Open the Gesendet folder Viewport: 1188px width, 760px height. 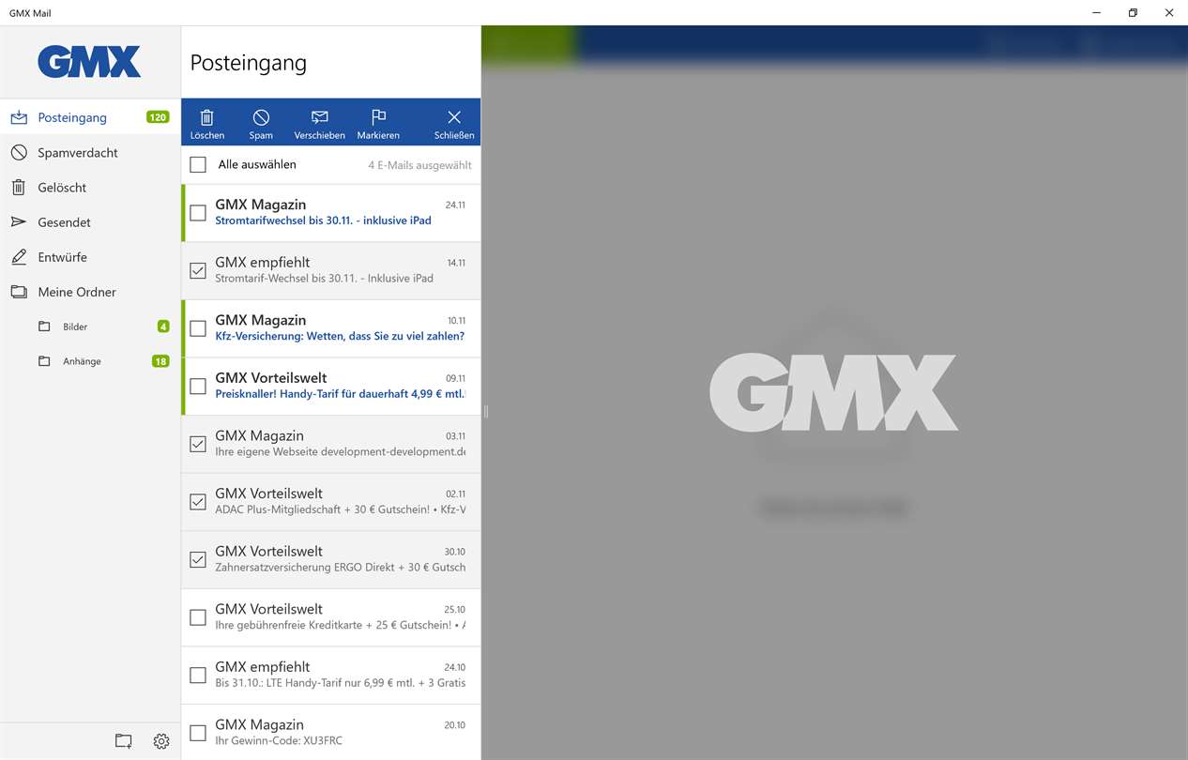click(90, 221)
